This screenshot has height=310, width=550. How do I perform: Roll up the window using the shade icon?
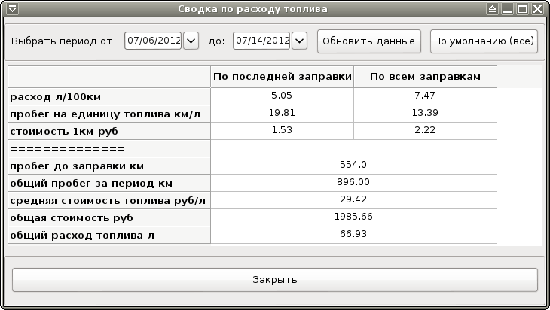coord(492,9)
